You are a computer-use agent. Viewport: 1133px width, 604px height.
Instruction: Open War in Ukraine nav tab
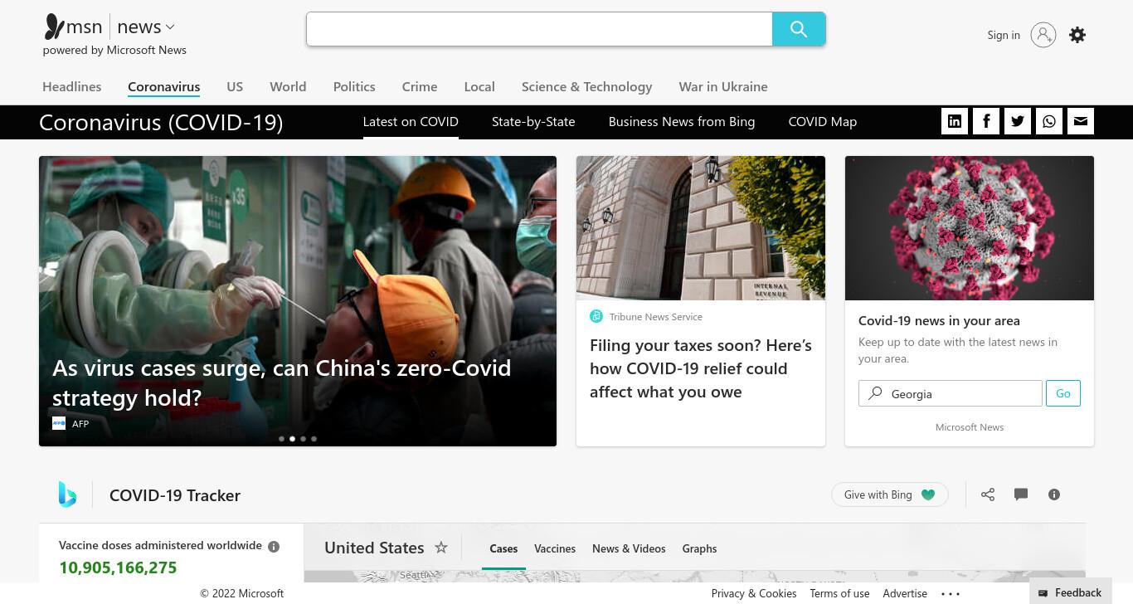tap(723, 86)
